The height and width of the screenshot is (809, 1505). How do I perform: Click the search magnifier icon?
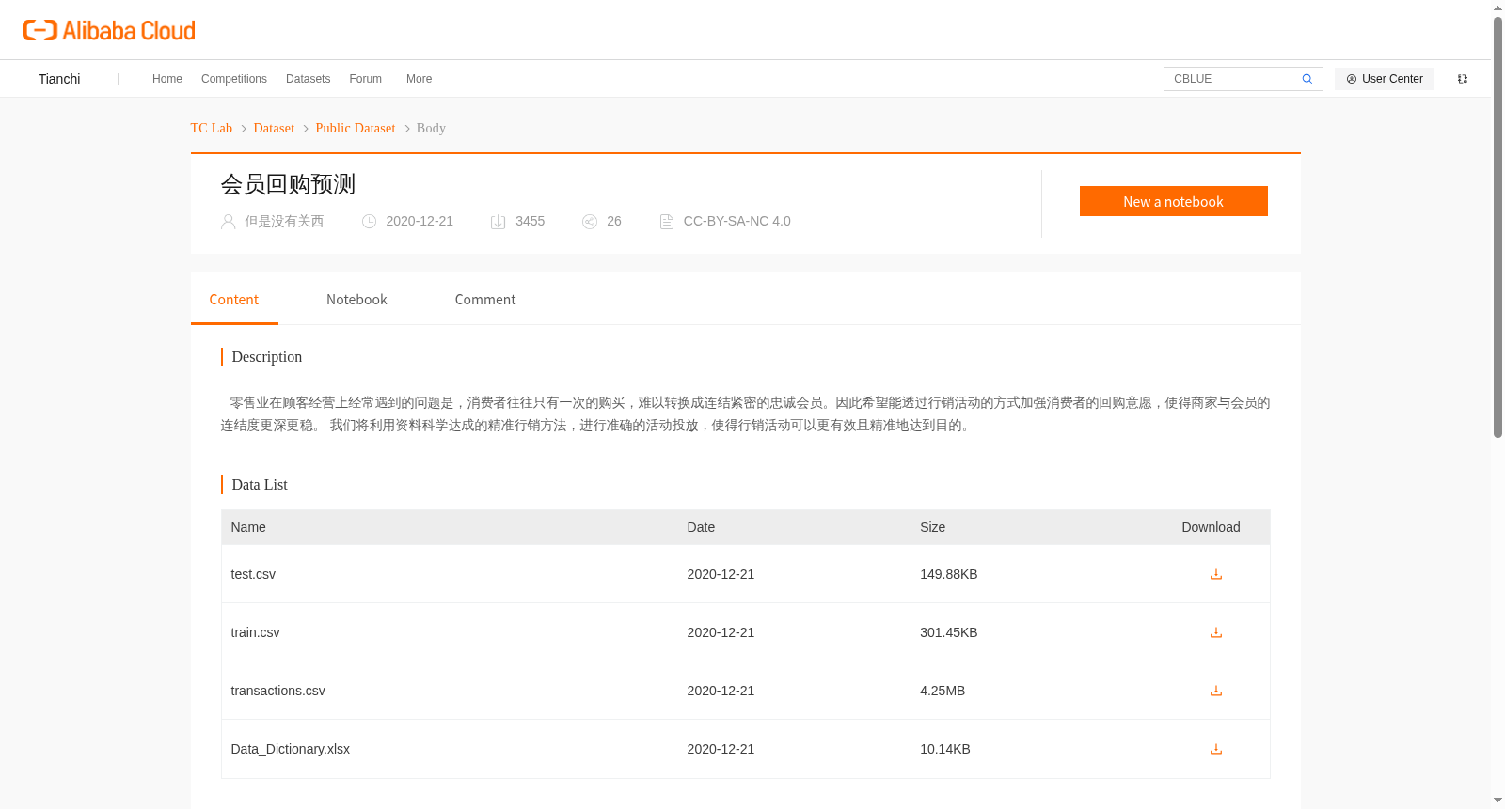(x=1307, y=79)
